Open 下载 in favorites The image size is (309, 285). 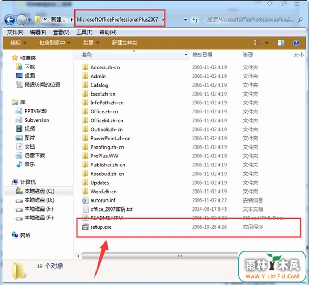[30, 67]
